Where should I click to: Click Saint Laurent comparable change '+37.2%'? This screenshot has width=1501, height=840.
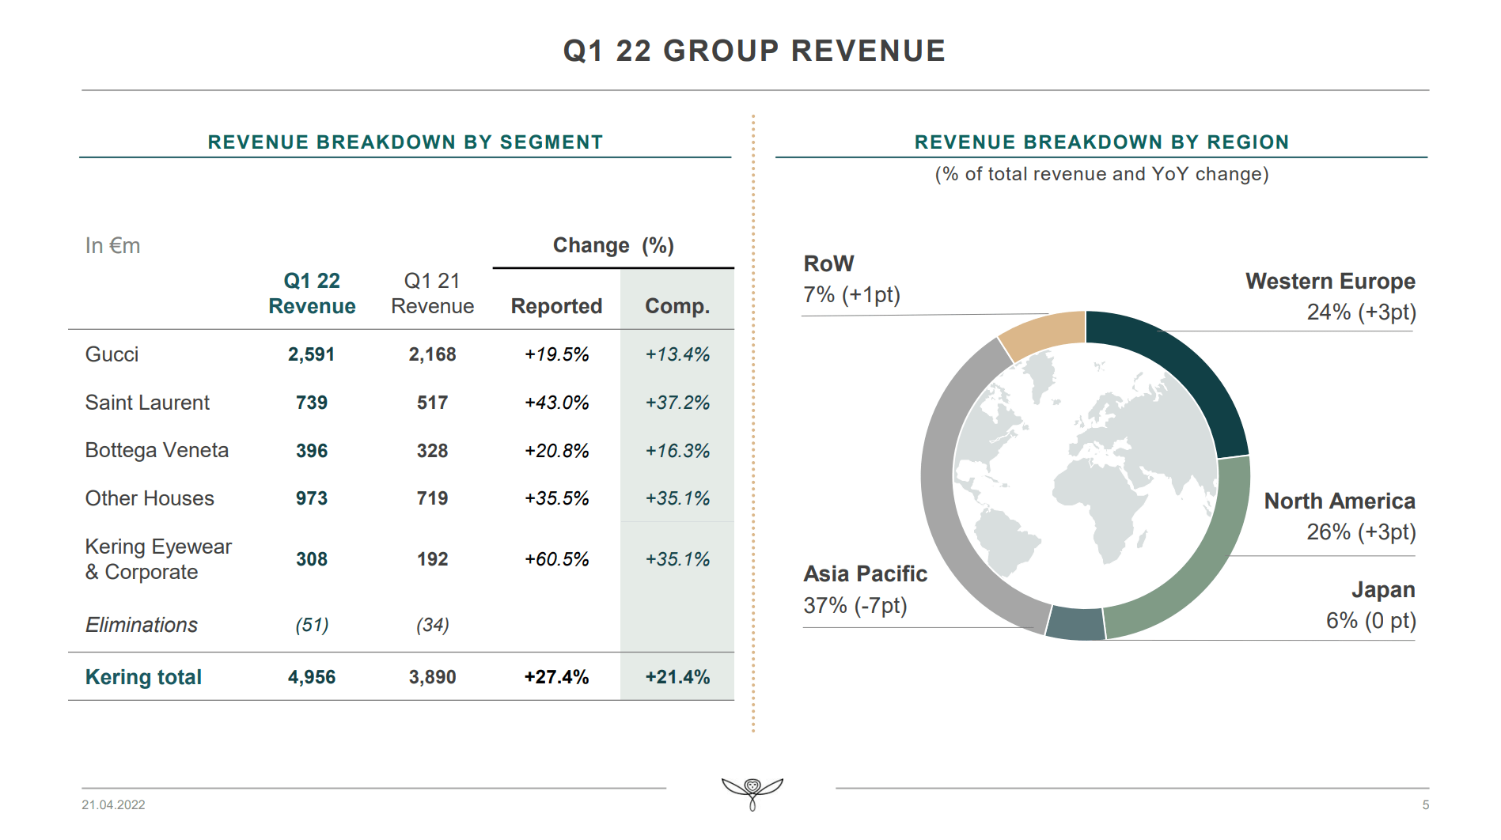coord(677,403)
